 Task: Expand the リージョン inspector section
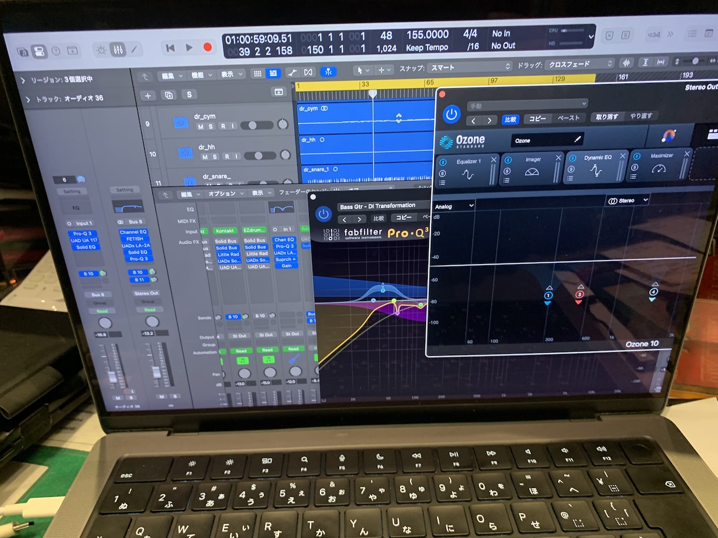(x=22, y=80)
